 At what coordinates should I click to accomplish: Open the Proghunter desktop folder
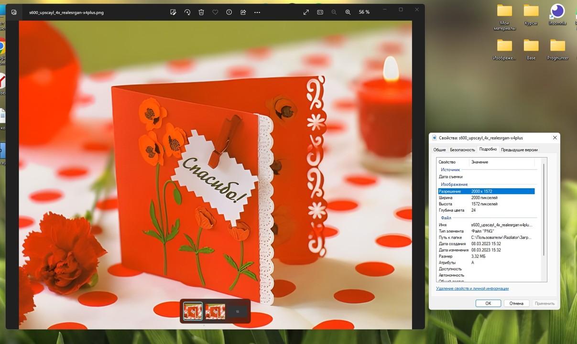(x=557, y=50)
